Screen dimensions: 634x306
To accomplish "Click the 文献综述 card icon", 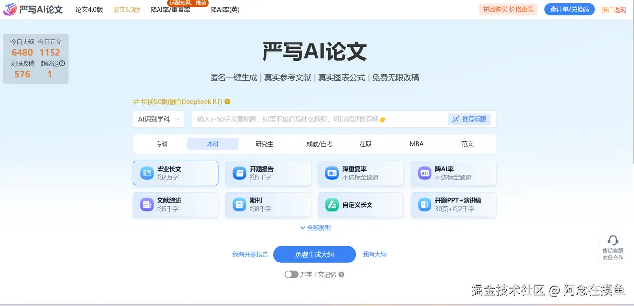I will [x=147, y=204].
